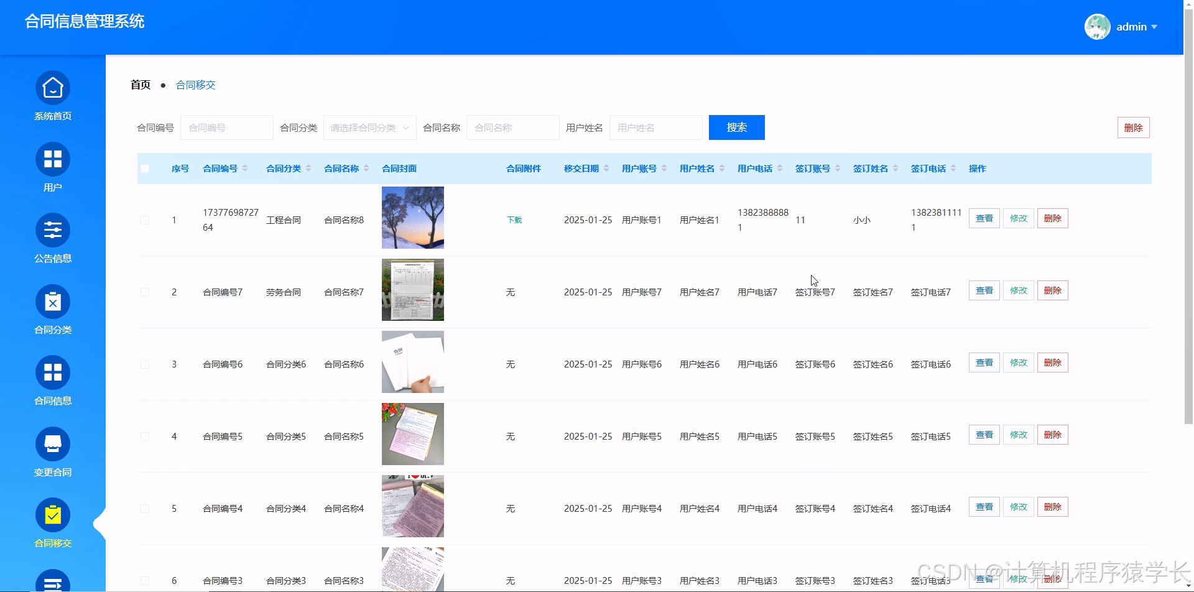Select 合同移交 breadcrumb link

pos(195,85)
